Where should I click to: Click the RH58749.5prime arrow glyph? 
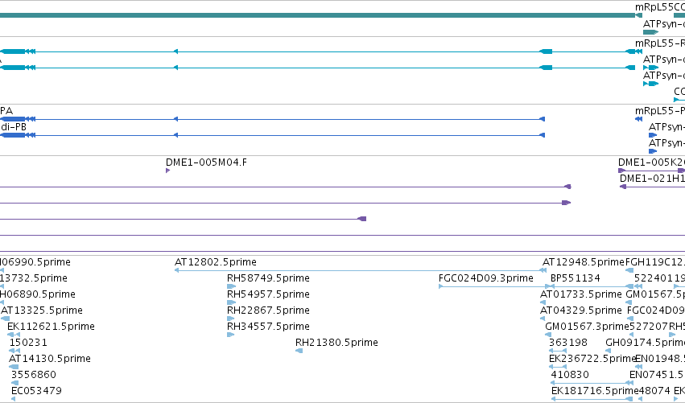pos(232,286)
